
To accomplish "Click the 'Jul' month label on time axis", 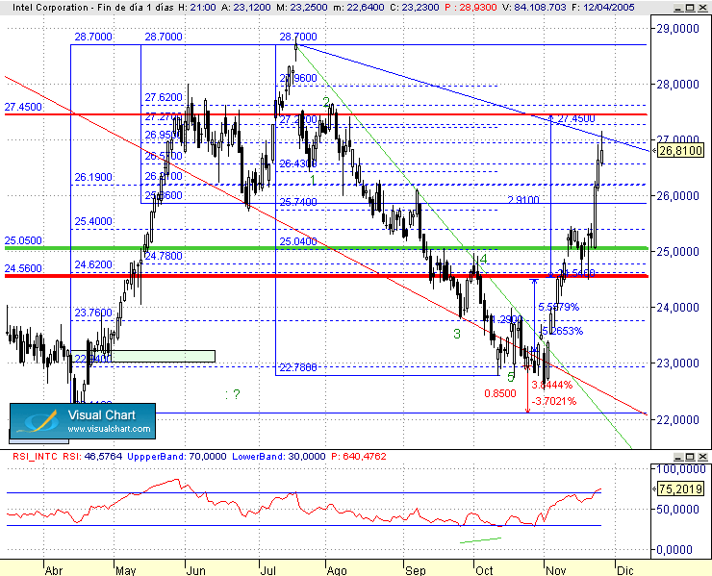I will [x=268, y=570].
